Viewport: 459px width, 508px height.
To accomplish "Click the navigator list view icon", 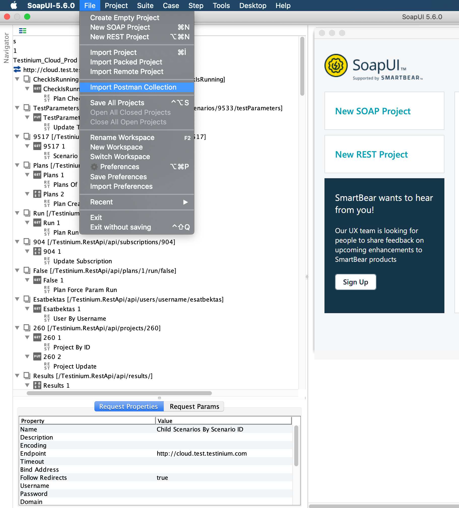I will [23, 31].
